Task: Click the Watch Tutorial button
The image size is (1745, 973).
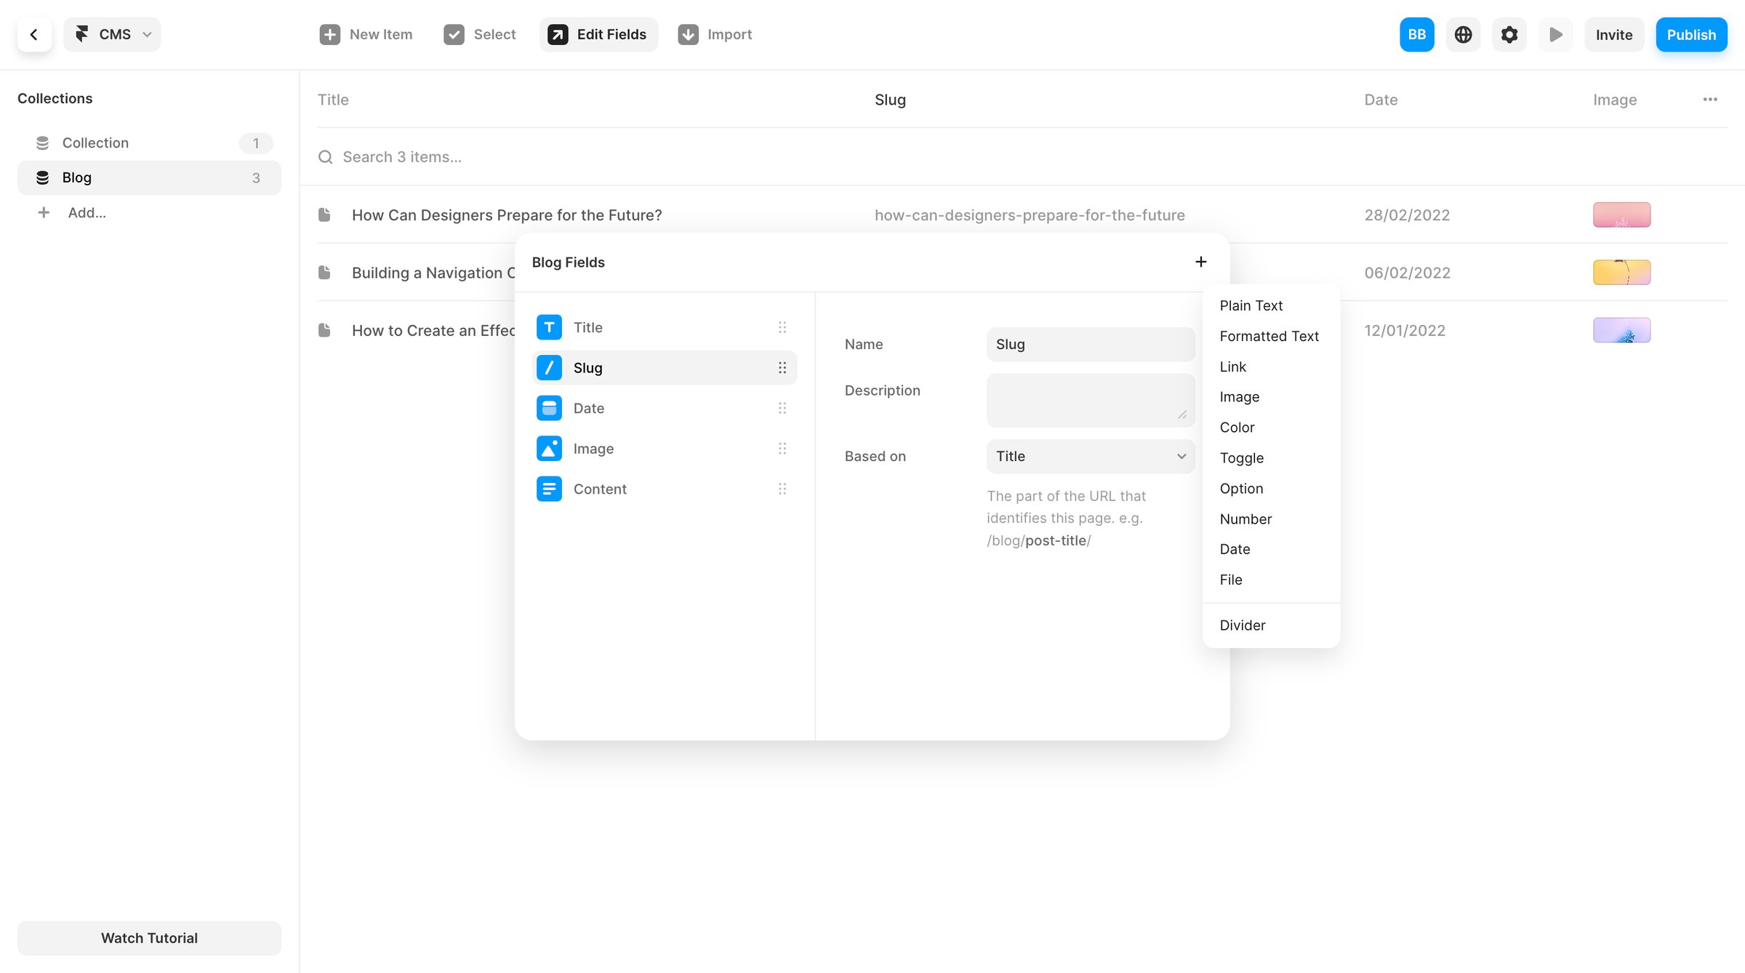Action: pyautogui.click(x=149, y=938)
